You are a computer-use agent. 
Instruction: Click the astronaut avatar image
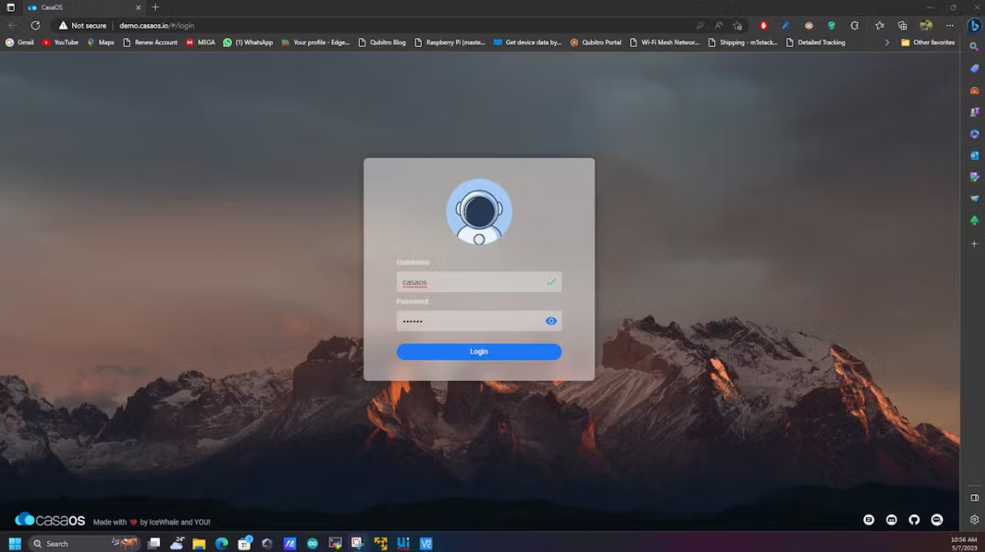(479, 211)
